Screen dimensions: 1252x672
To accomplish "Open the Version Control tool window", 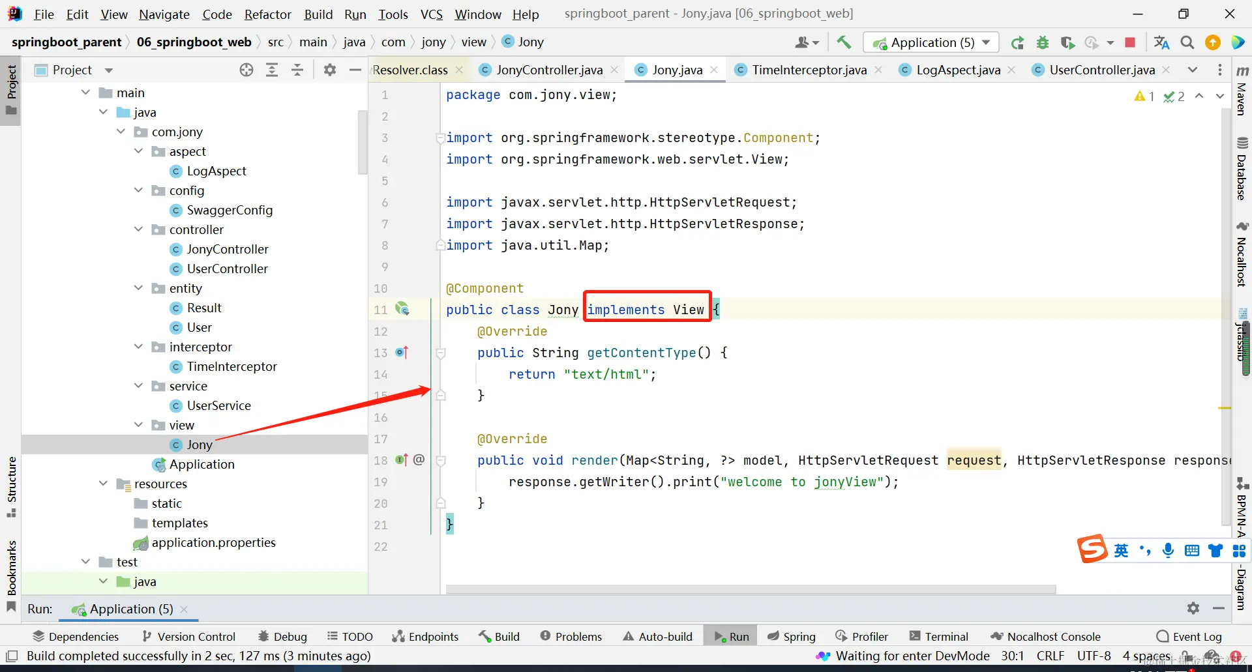I will click(188, 636).
